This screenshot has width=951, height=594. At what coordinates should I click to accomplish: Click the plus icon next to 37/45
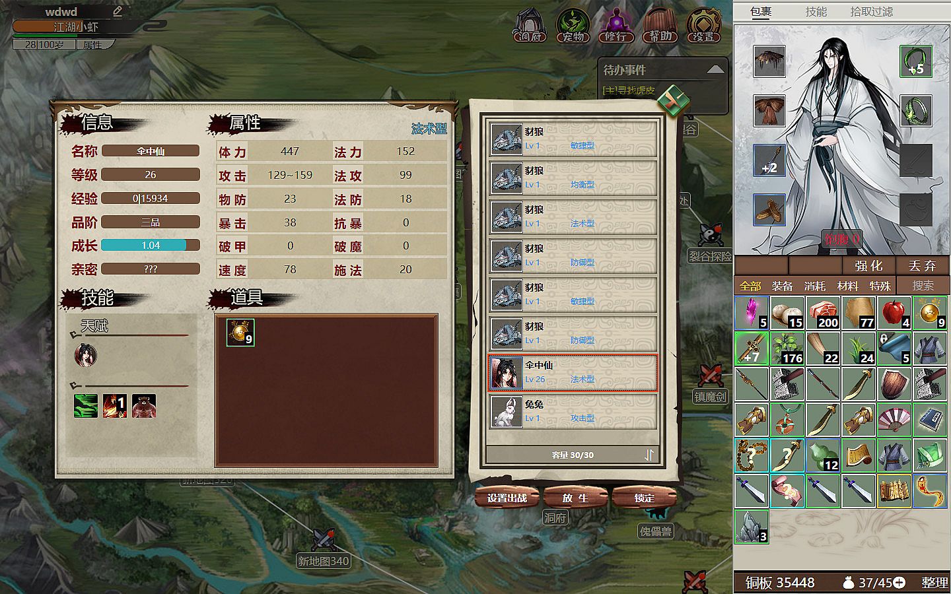pyautogui.click(x=899, y=583)
